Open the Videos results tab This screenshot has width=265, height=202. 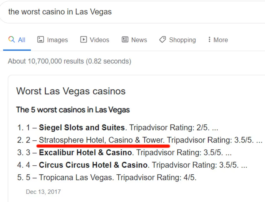point(99,40)
